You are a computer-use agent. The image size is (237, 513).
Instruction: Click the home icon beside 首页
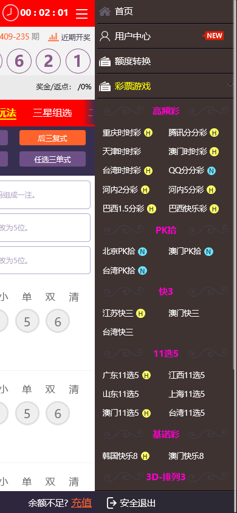point(105,12)
